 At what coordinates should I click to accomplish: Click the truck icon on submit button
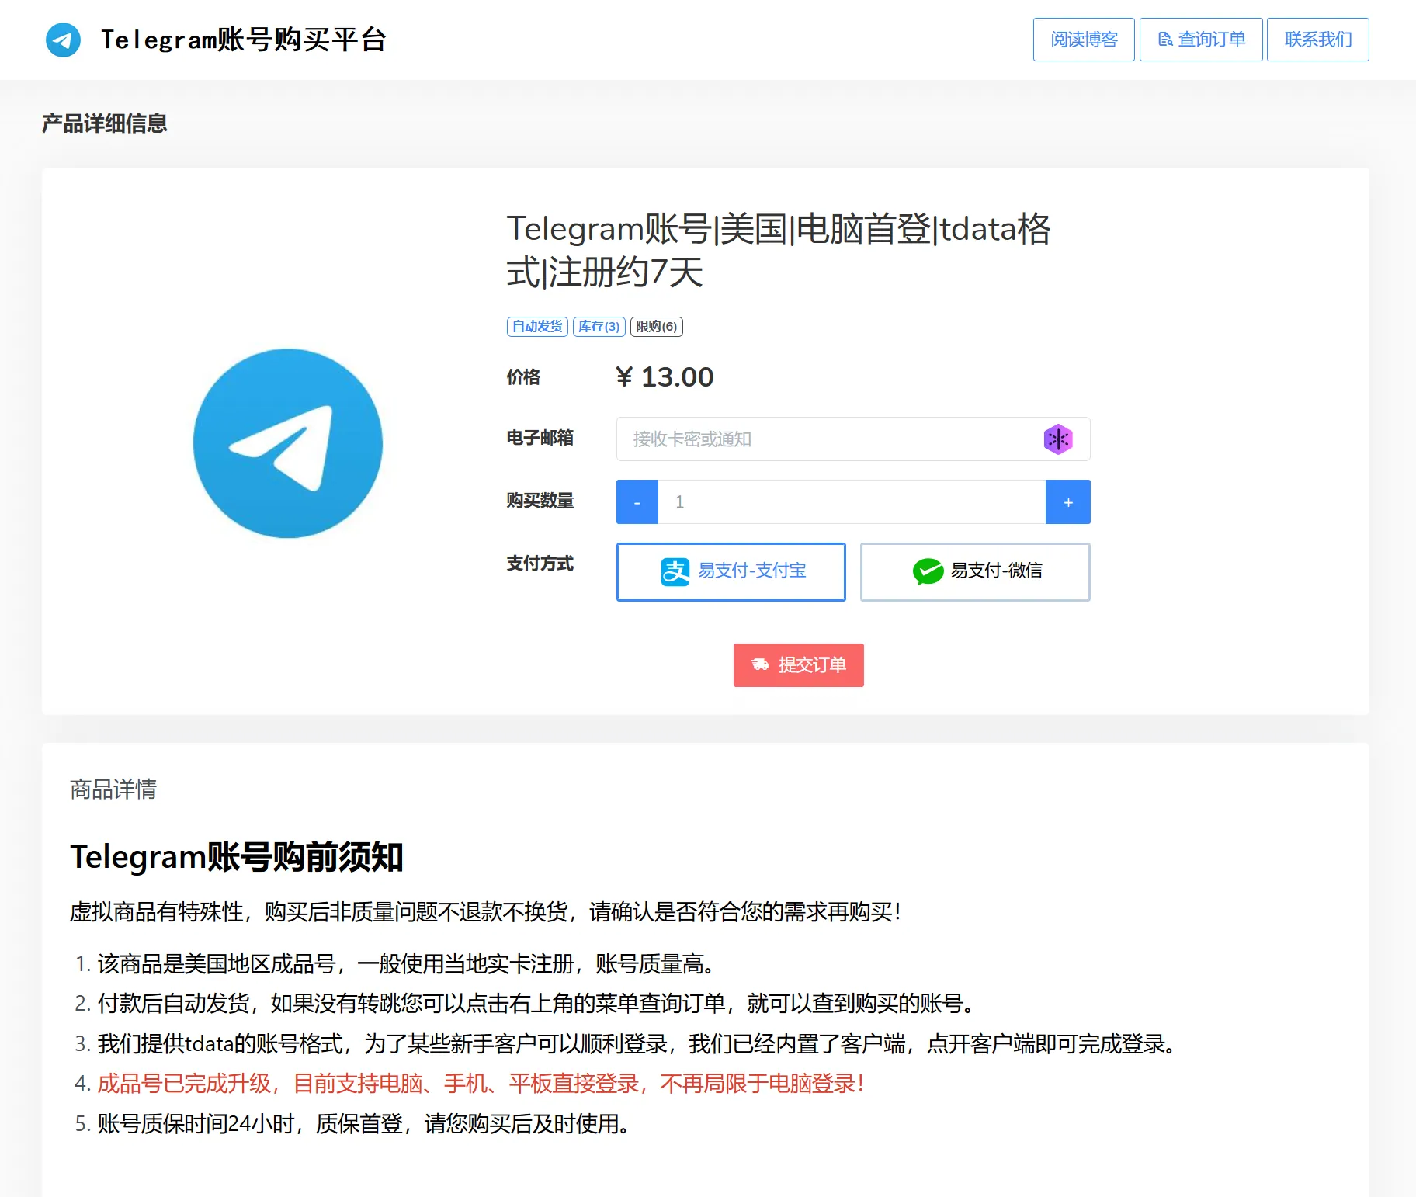(760, 665)
